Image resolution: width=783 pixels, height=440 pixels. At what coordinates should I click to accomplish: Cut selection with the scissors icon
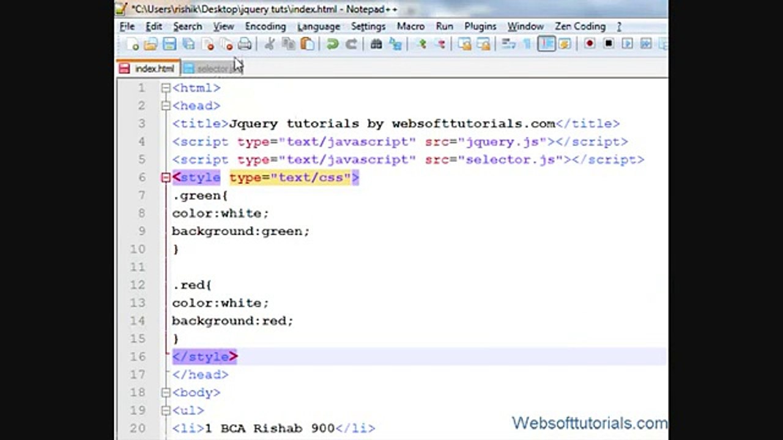click(269, 44)
